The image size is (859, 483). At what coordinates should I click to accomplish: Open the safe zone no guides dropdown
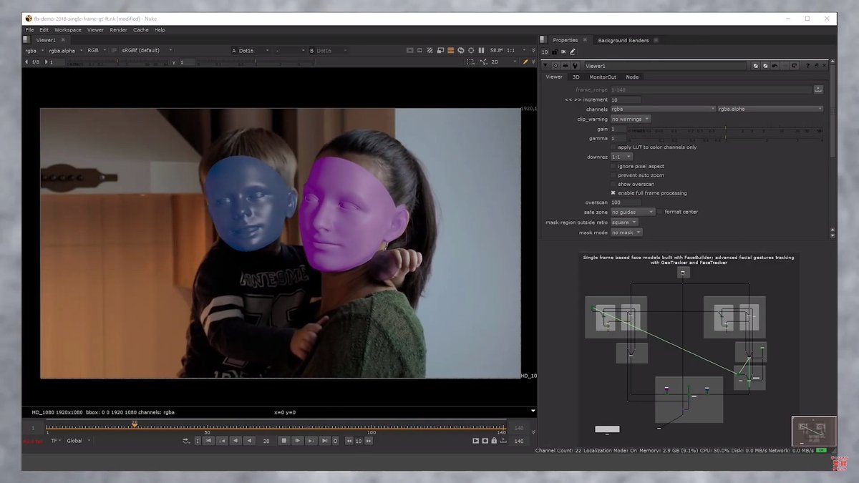pyautogui.click(x=633, y=212)
